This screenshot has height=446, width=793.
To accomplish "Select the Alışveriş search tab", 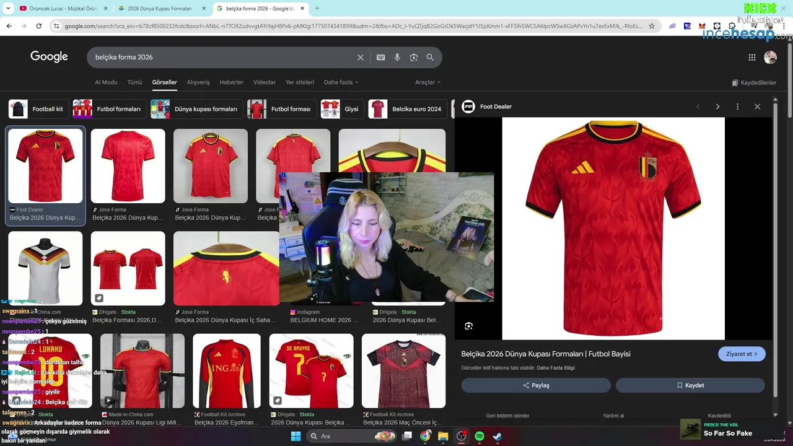I will [198, 82].
